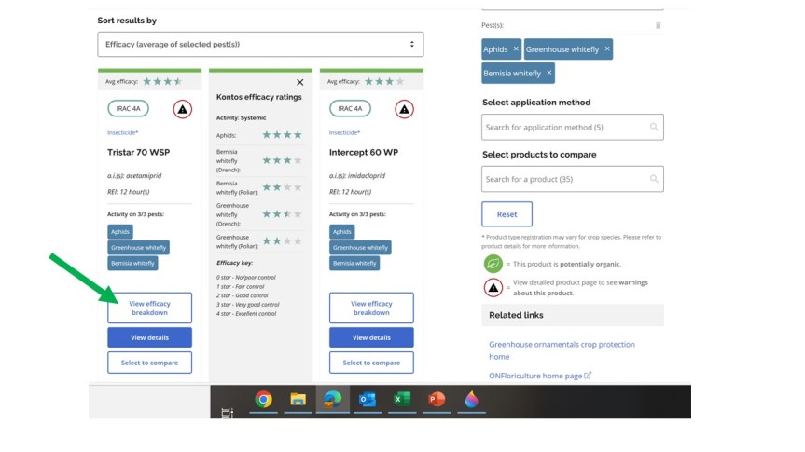Click Tristar 70 WSP product title
805x452 pixels.
pyautogui.click(x=139, y=153)
